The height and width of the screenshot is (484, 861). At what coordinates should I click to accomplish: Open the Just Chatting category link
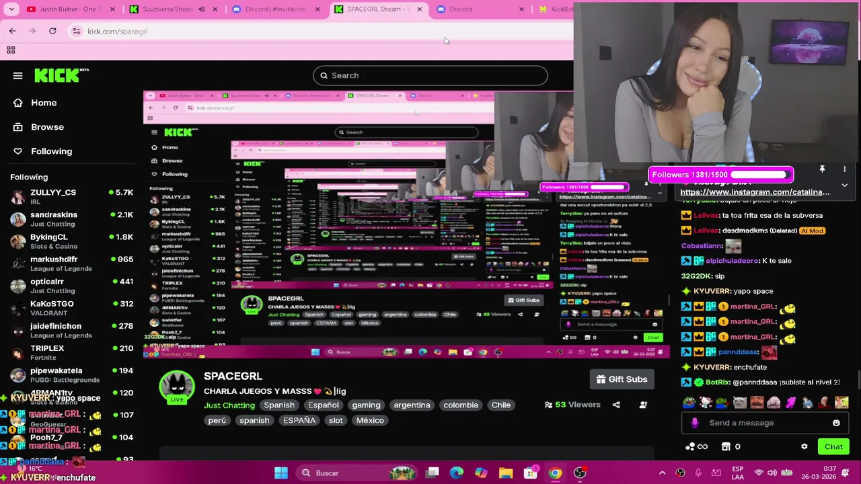(x=229, y=405)
